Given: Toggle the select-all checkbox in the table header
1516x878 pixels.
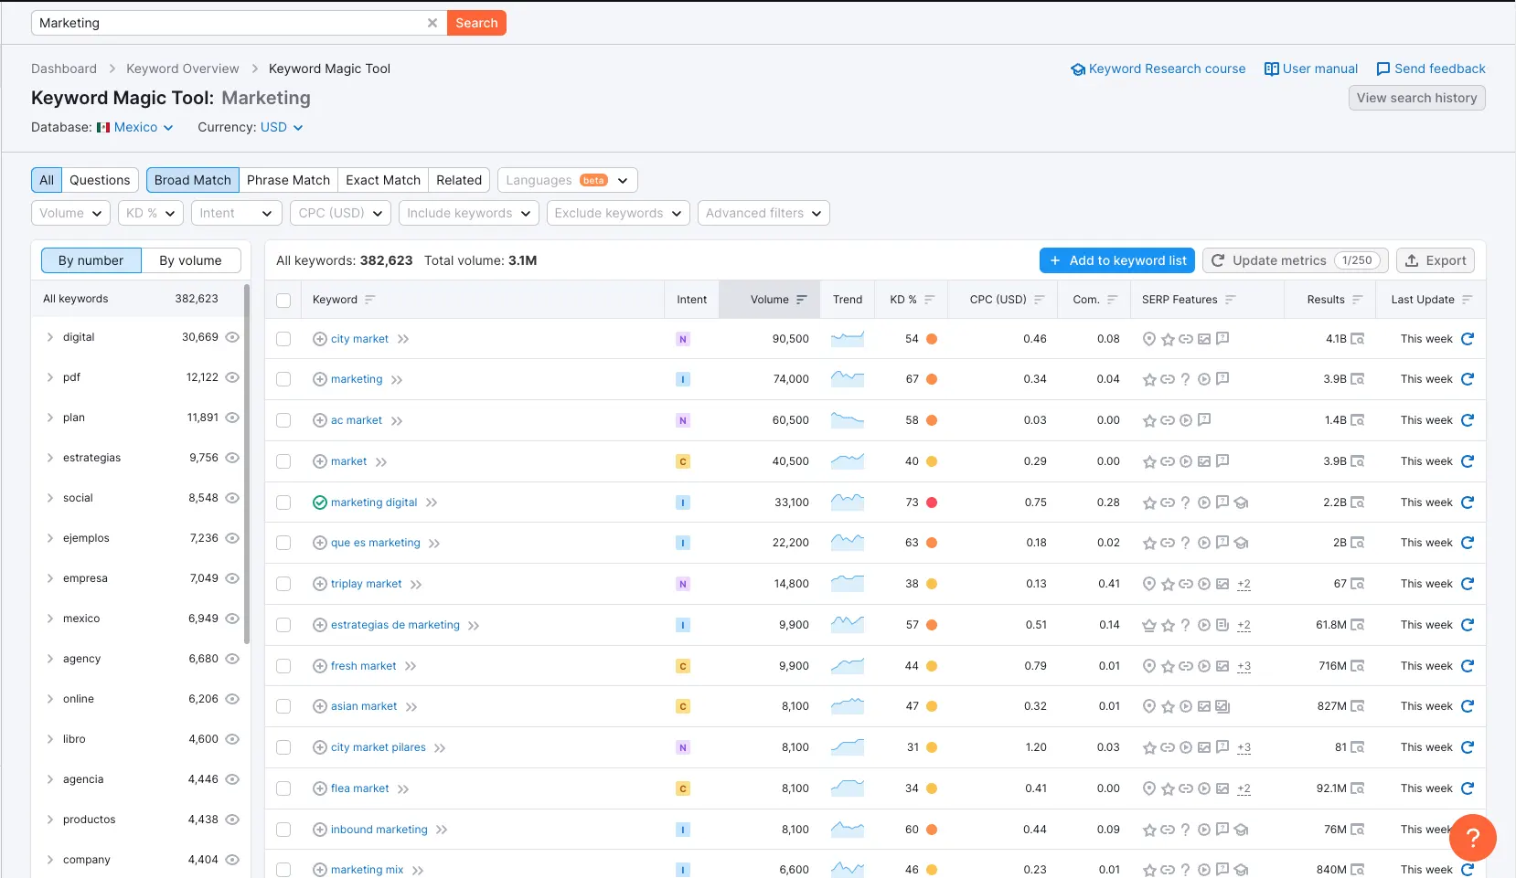Looking at the screenshot, I should point(283,300).
